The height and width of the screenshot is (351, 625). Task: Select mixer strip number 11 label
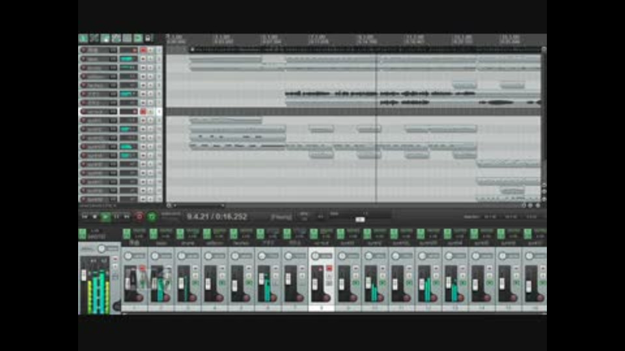[x=402, y=308]
